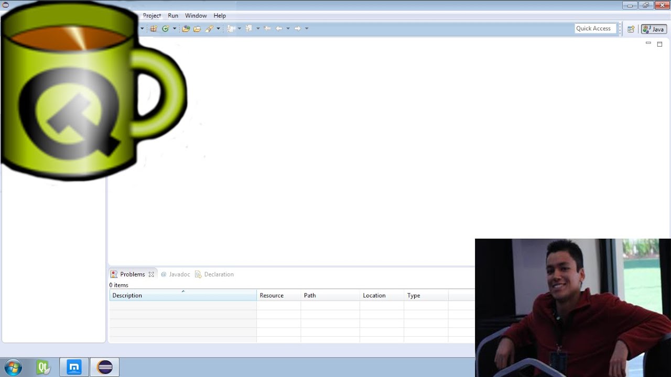Click the Previous Annotation toolbar icon

pyautogui.click(x=249, y=29)
